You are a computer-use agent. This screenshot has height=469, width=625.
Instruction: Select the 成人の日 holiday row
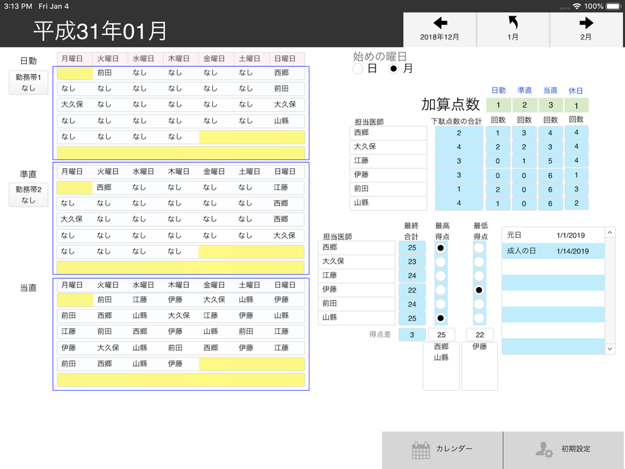[553, 251]
